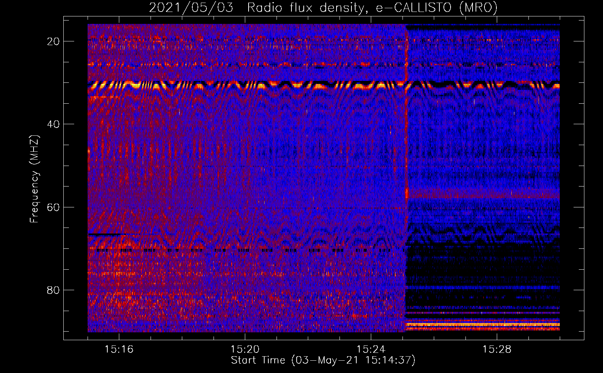Click the plot title '2021/05/03 Radio flux density'
Viewport: 603px width, 373px height.
click(x=323, y=7)
